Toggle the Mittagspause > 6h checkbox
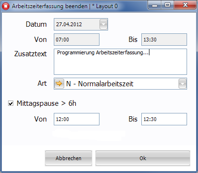Screen dimensions: 198x173 click(10, 103)
